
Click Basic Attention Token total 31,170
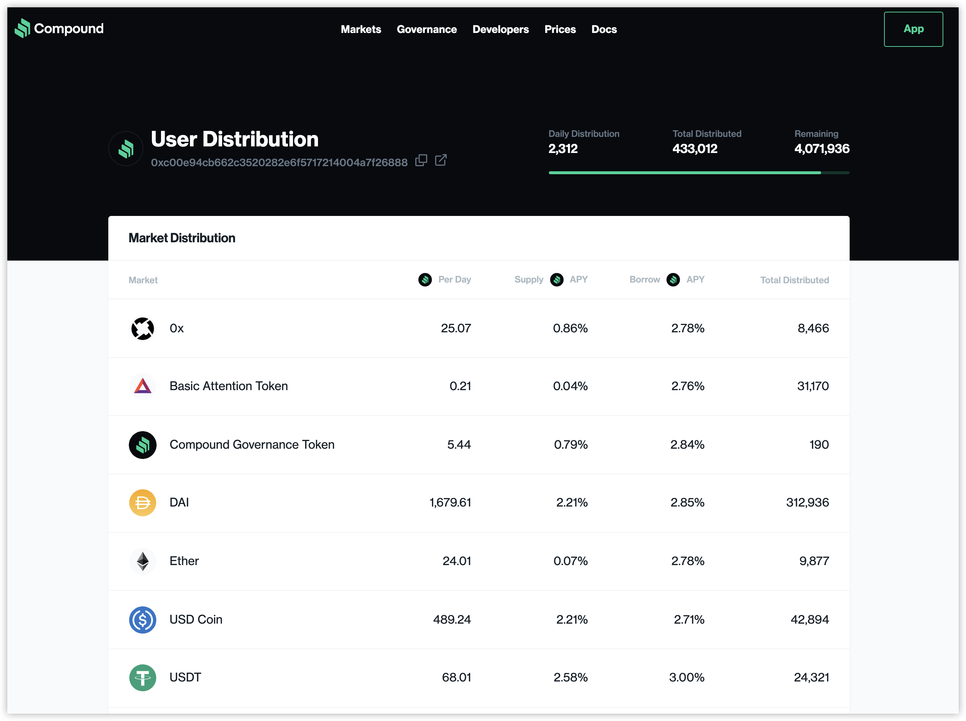[813, 386]
